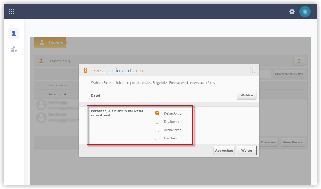Open the app launcher grid icon
The width and height of the screenshot is (321, 189).
(x=12, y=12)
